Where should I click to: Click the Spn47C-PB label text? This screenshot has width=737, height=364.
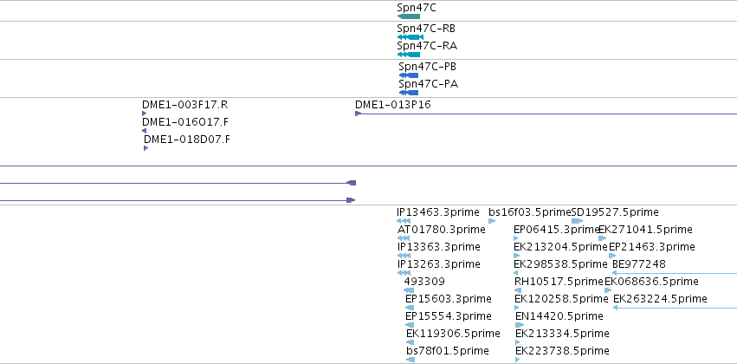428,67
